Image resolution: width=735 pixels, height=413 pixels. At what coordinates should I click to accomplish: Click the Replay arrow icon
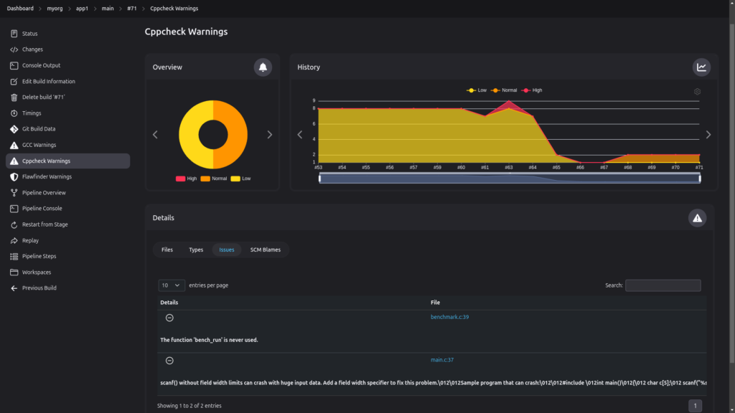tap(14, 241)
